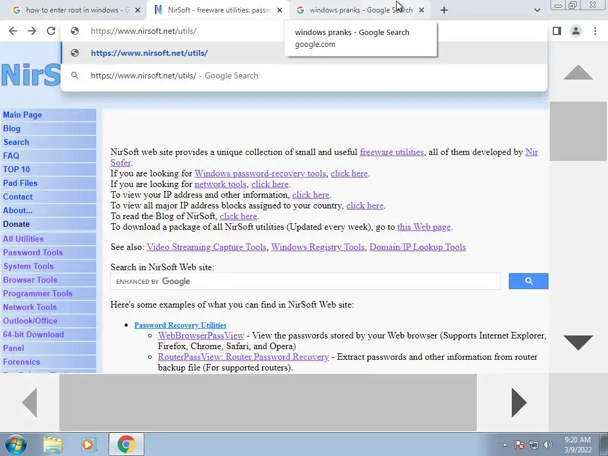This screenshot has width=608, height=456.
Task: Open 64-bit Download in sidebar
Action: 33,334
